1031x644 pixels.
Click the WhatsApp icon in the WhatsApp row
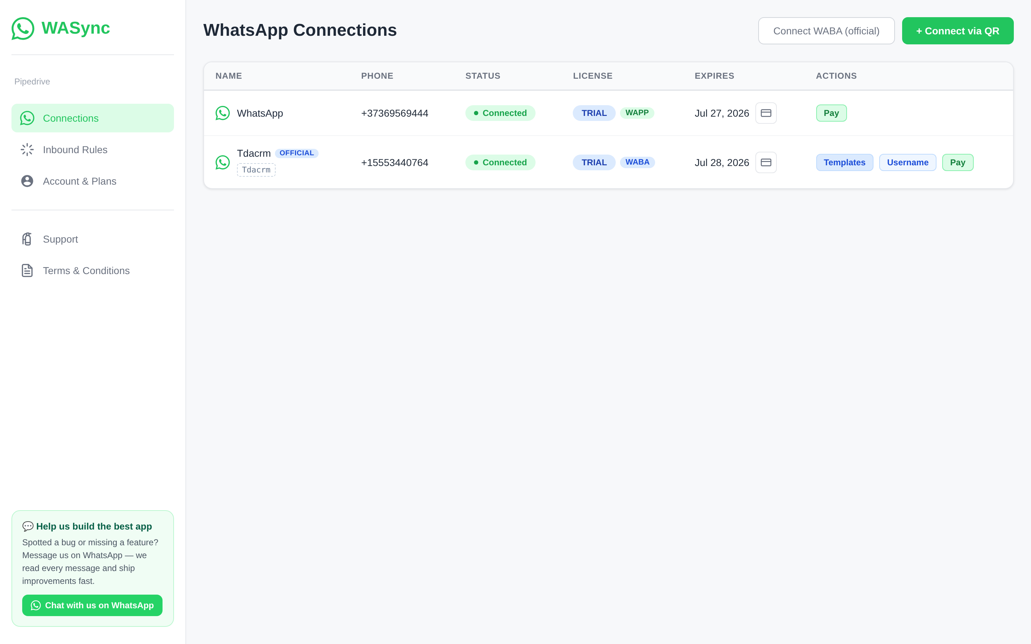(222, 113)
